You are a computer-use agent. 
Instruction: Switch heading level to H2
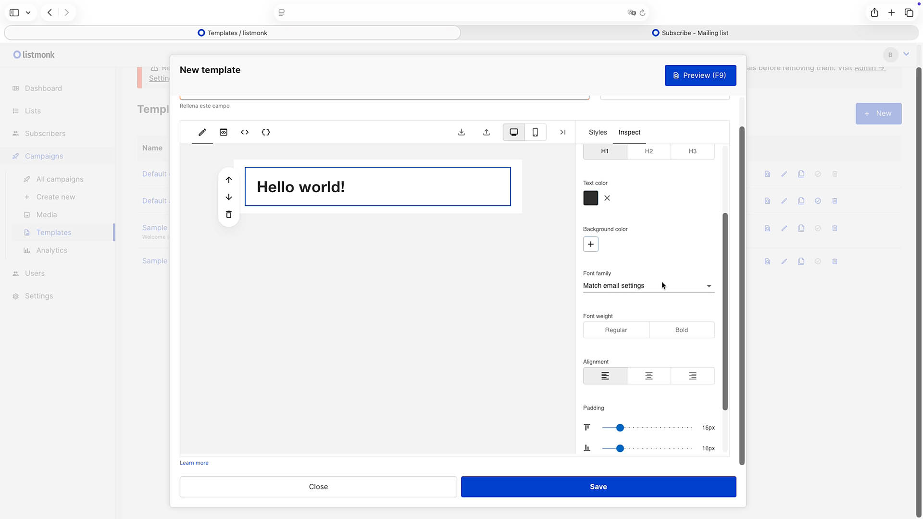point(649,151)
